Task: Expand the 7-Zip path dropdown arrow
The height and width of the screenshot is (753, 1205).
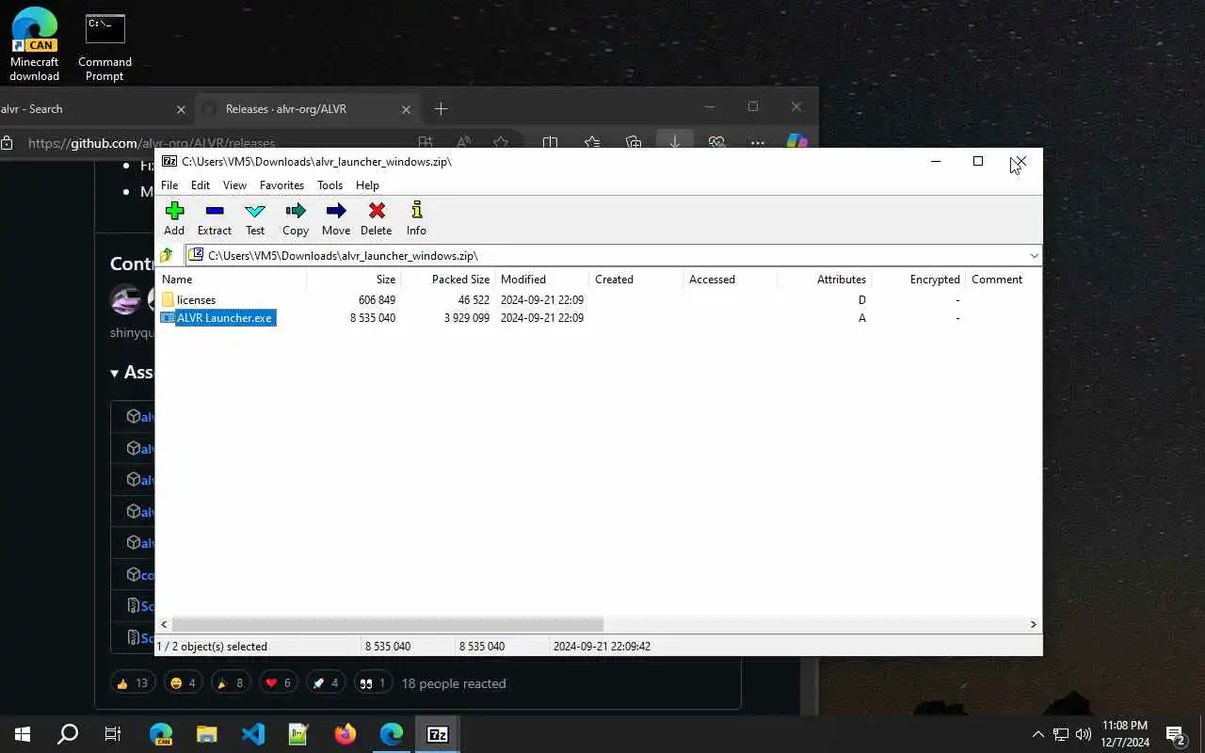Action: click(x=1034, y=256)
